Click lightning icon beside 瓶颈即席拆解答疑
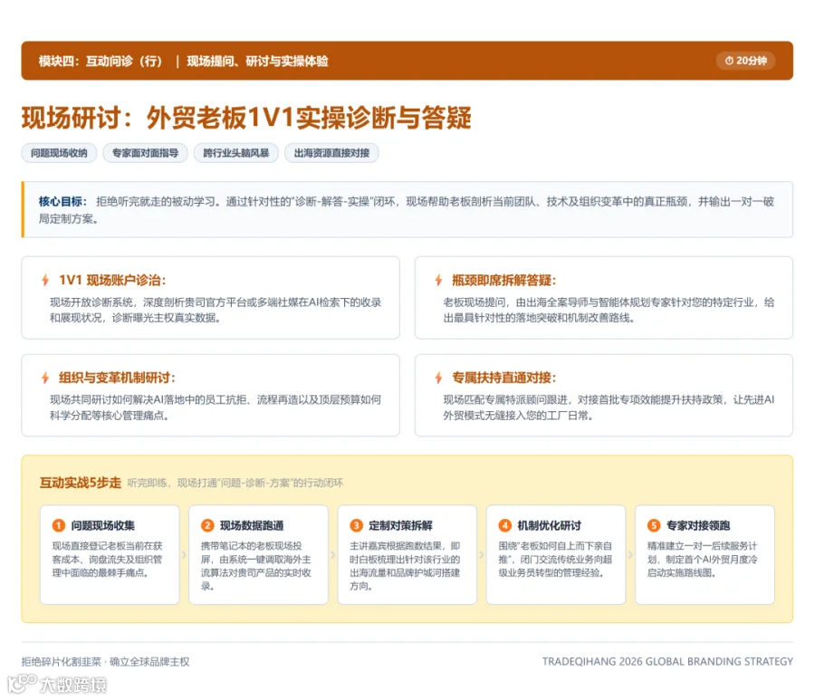Screen dimensions: 815x700 (x=438, y=280)
